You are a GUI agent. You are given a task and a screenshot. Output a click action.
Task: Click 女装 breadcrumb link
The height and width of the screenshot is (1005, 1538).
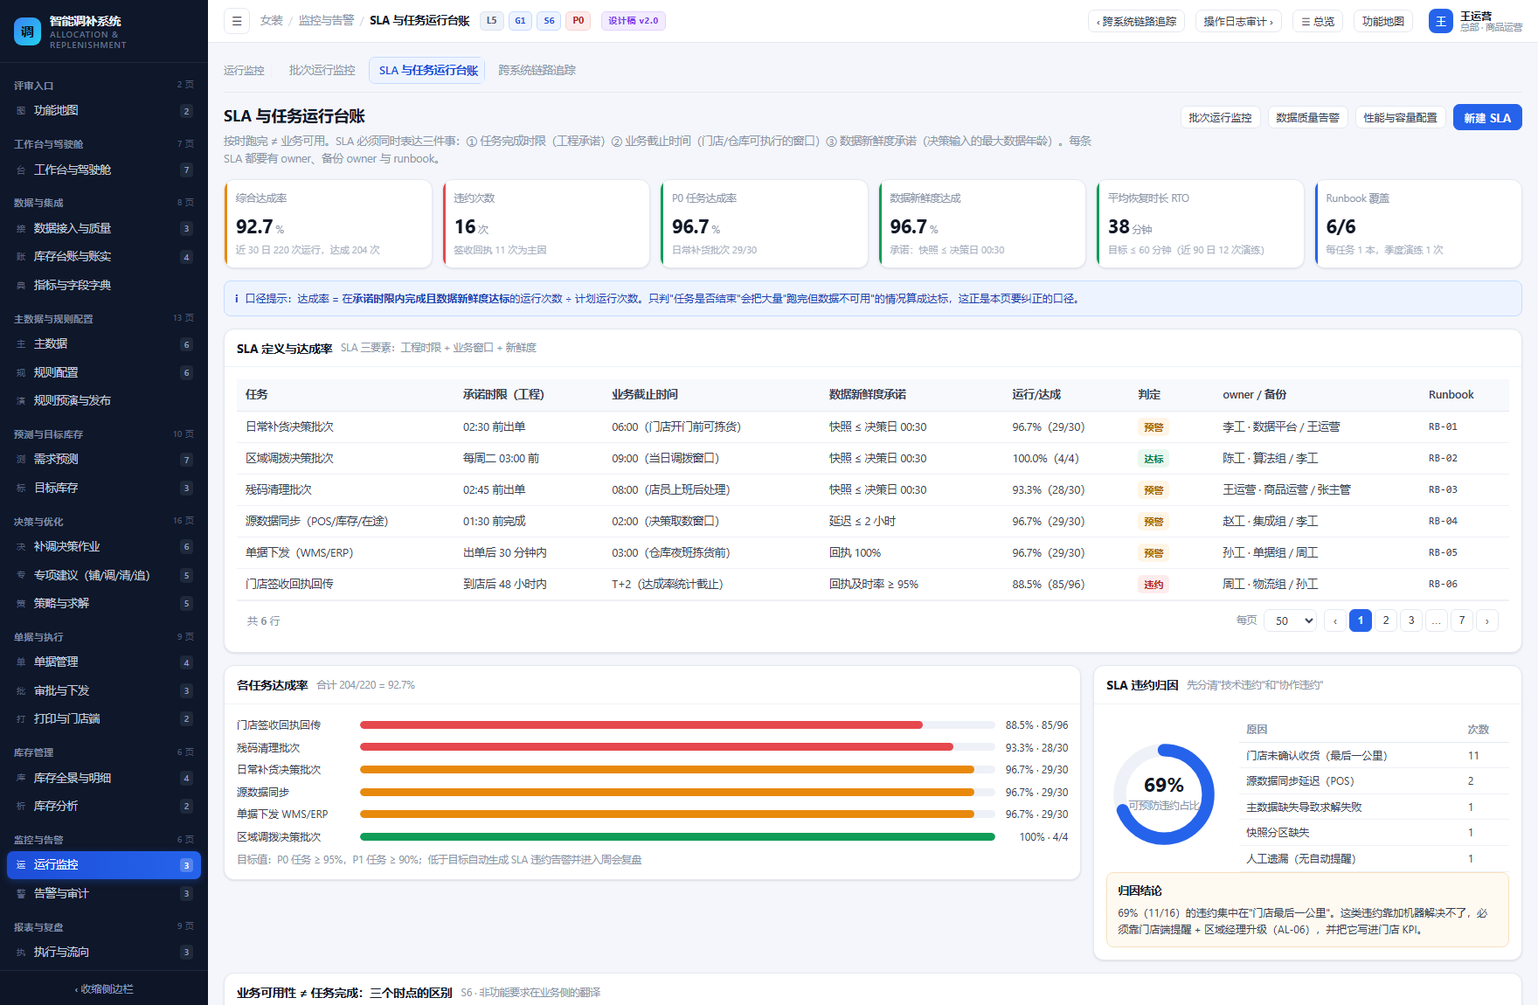coord(271,21)
